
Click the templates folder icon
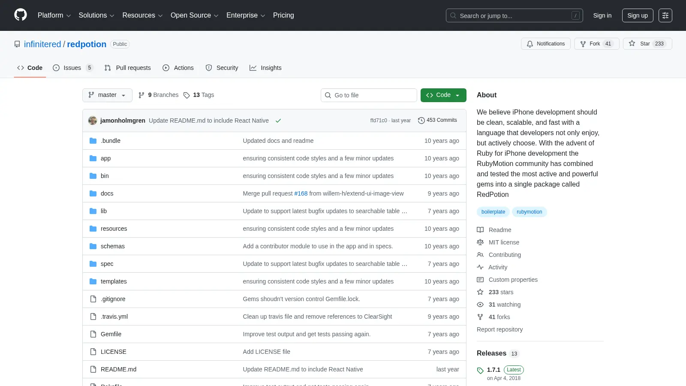(x=93, y=281)
